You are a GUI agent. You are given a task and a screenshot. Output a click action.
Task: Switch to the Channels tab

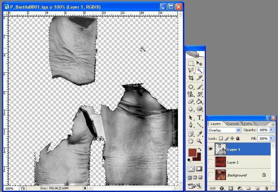coord(232,124)
